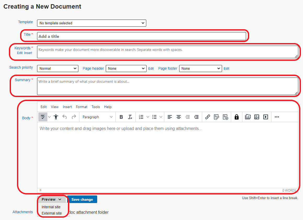Open the editor Insert menu

pyautogui.click(x=67, y=107)
